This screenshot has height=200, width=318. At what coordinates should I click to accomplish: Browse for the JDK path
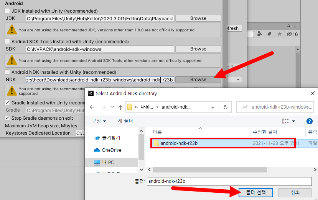198,18
